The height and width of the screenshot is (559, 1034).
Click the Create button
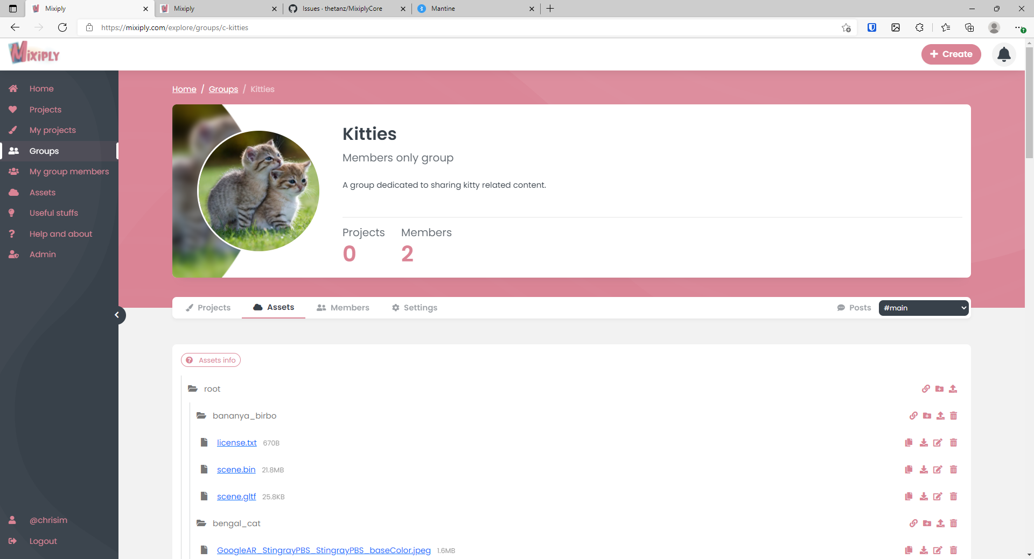click(x=951, y=54)
